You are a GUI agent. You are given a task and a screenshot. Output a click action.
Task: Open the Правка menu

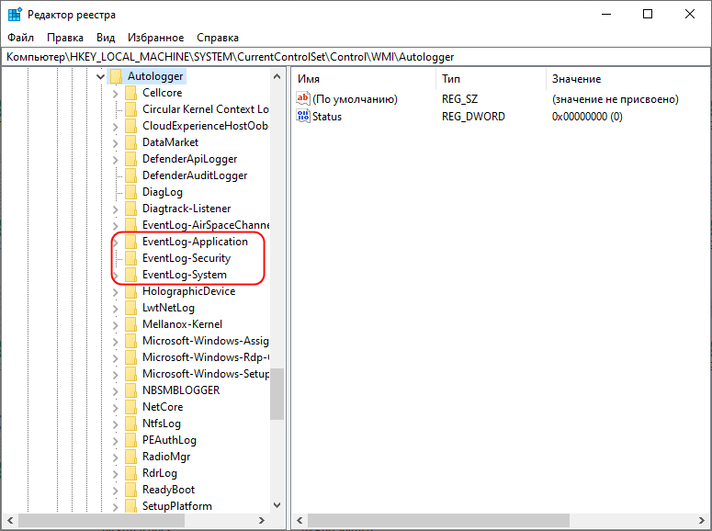[65, 38]
